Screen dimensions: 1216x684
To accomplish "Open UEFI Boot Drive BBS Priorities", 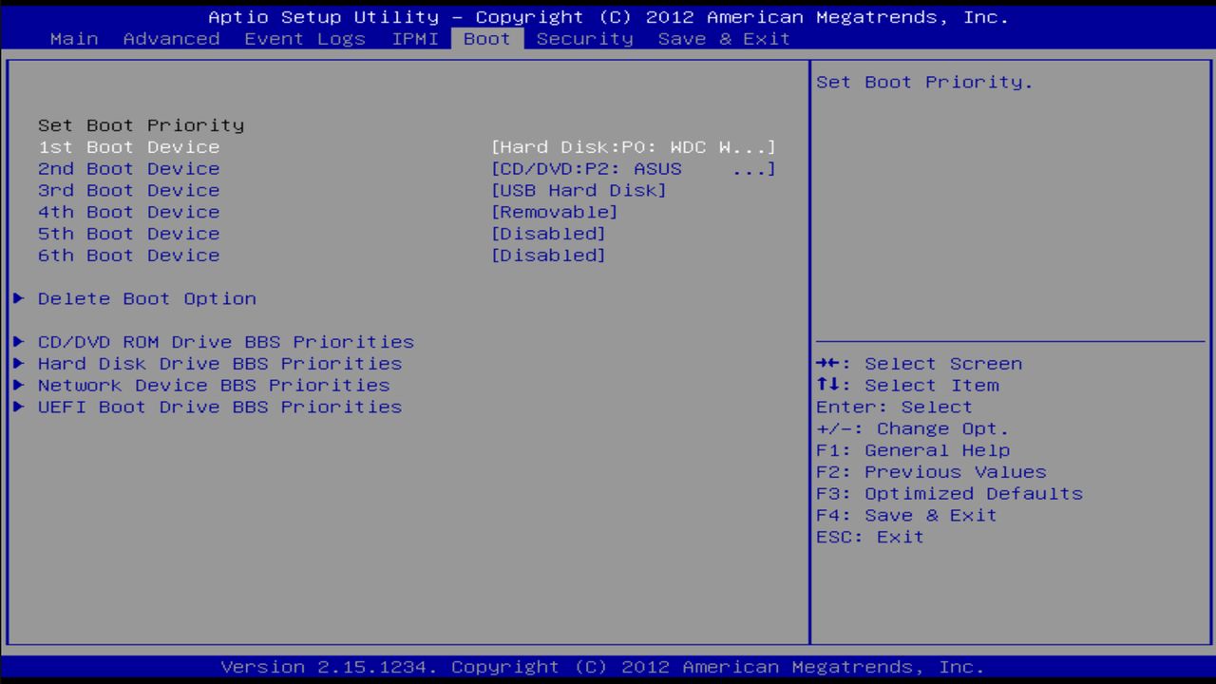I will [x=219, y=407].
